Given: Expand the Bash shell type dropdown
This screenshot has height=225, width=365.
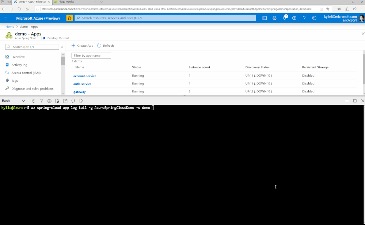Looking at the screenshot, I should 14,101.
